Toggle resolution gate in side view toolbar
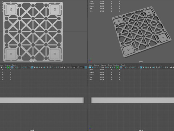174x131 pixels. [126, 67]
